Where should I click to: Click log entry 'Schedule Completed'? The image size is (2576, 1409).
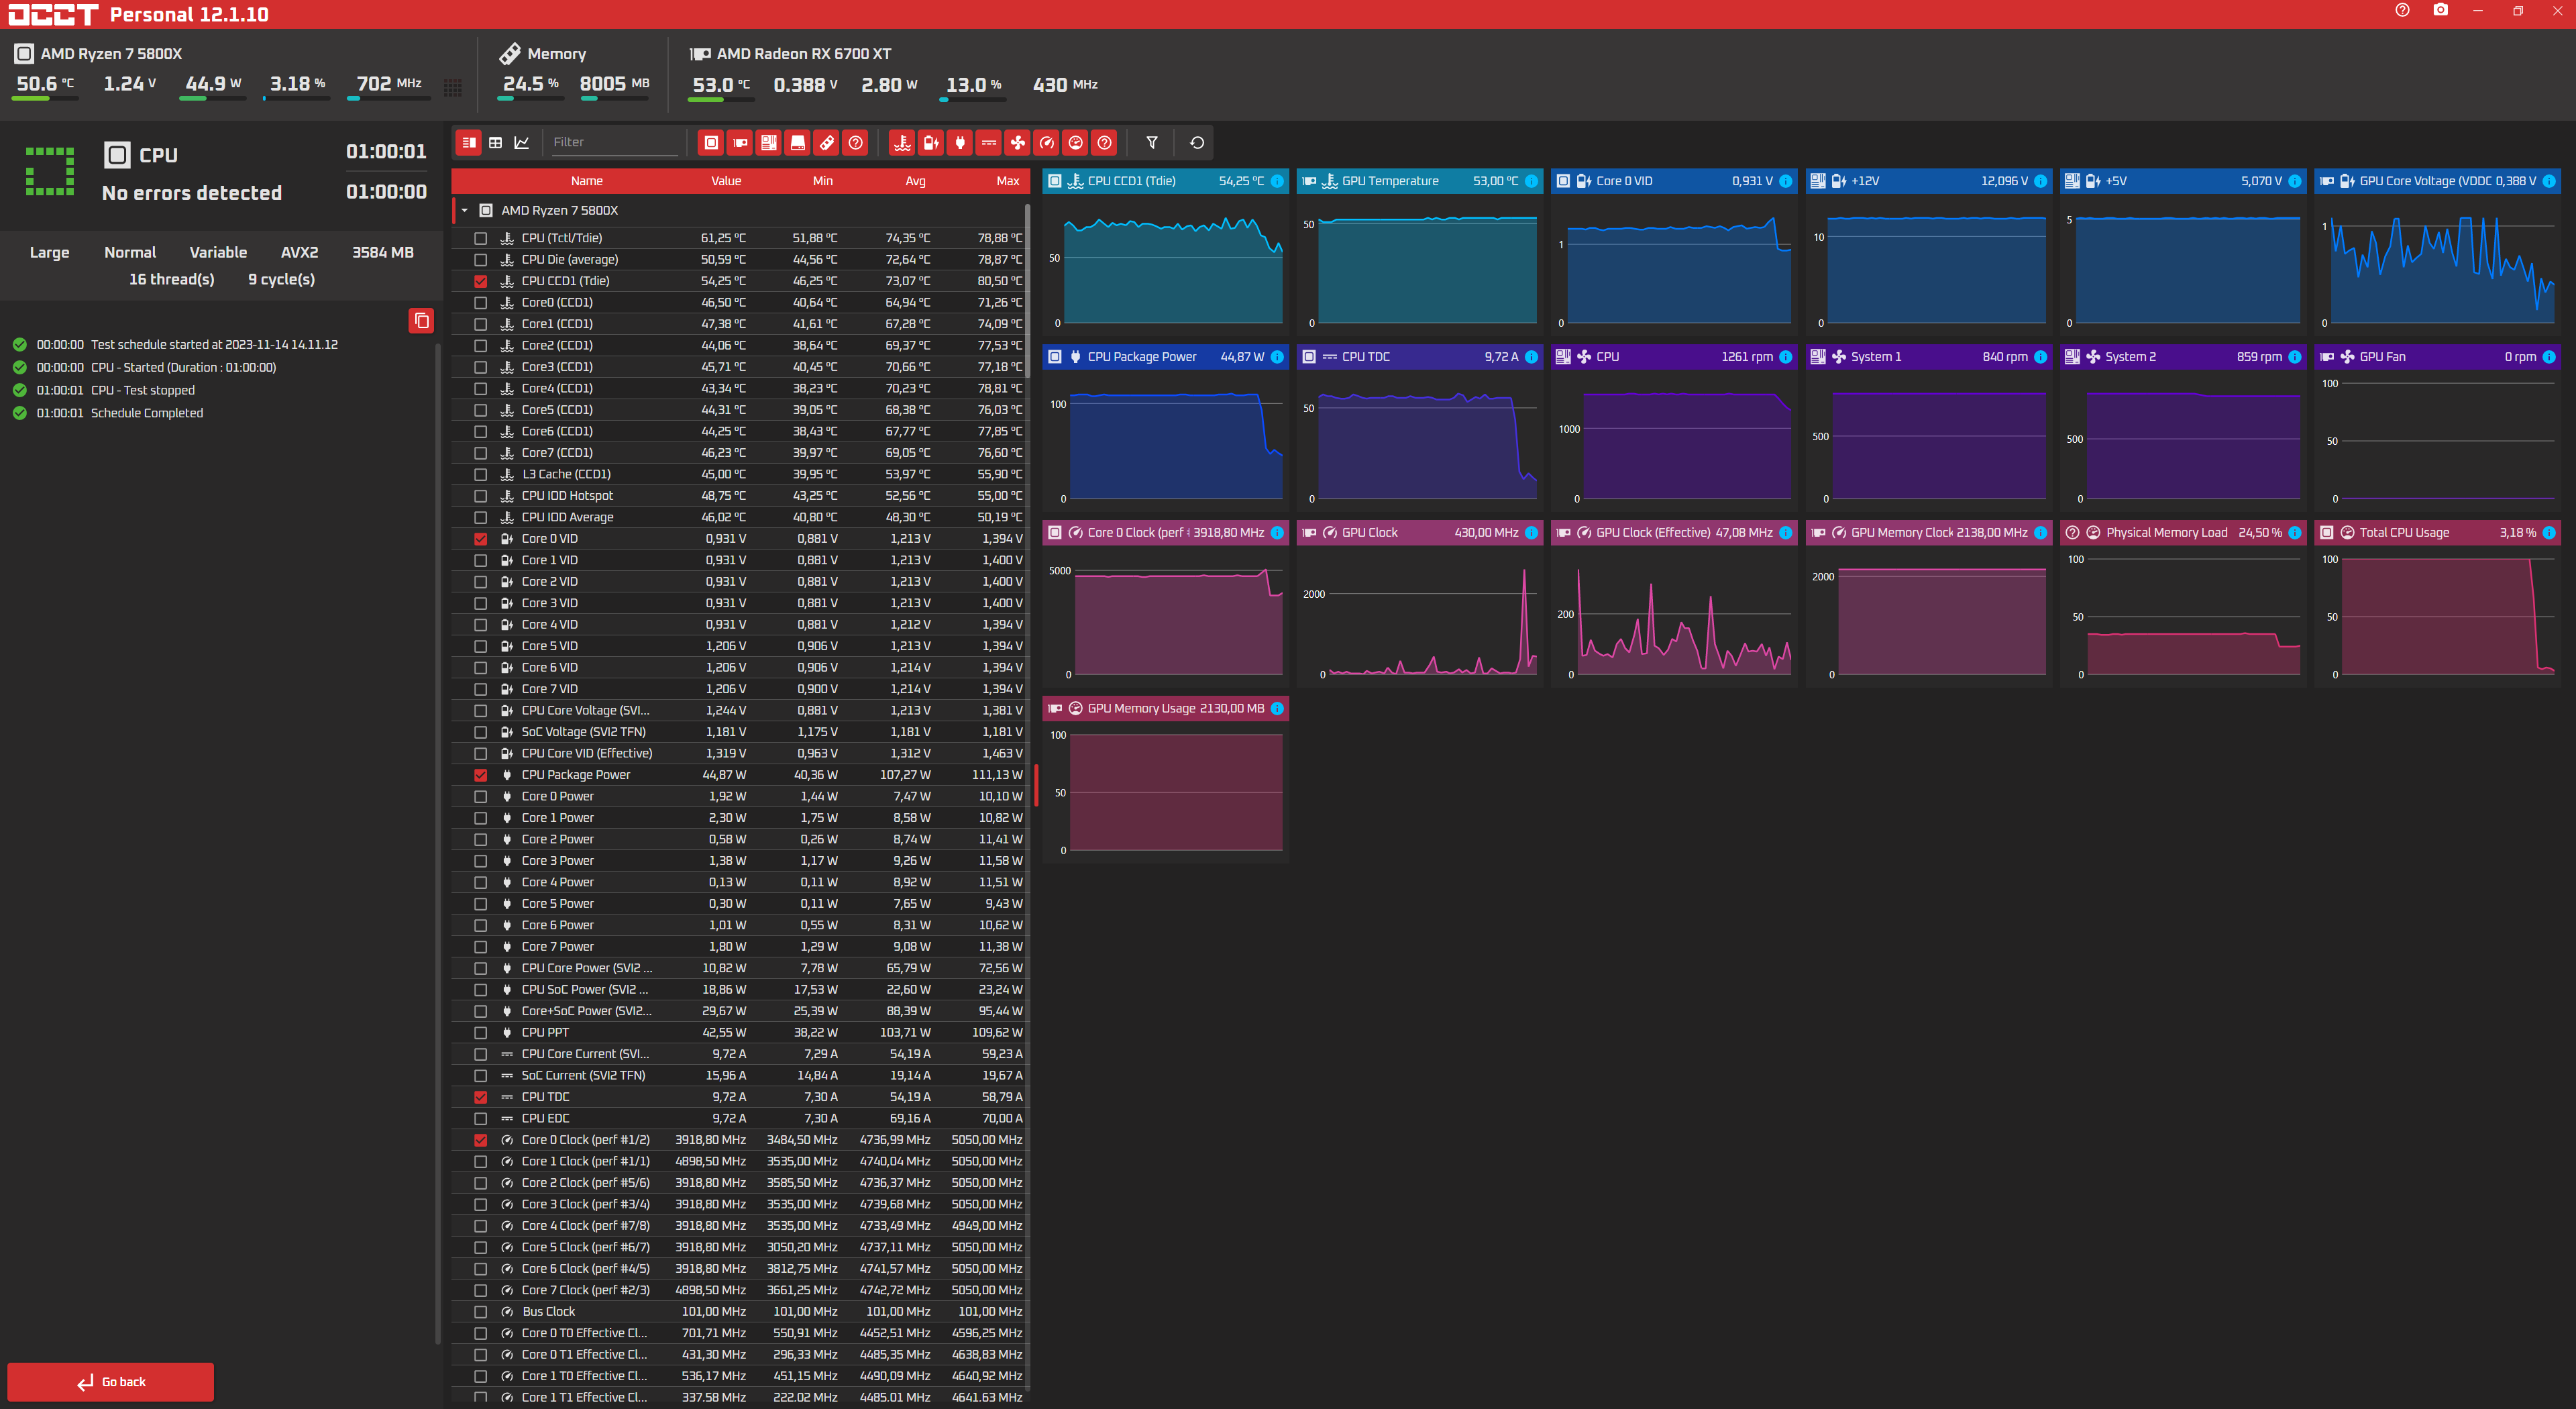pos(147,413)
